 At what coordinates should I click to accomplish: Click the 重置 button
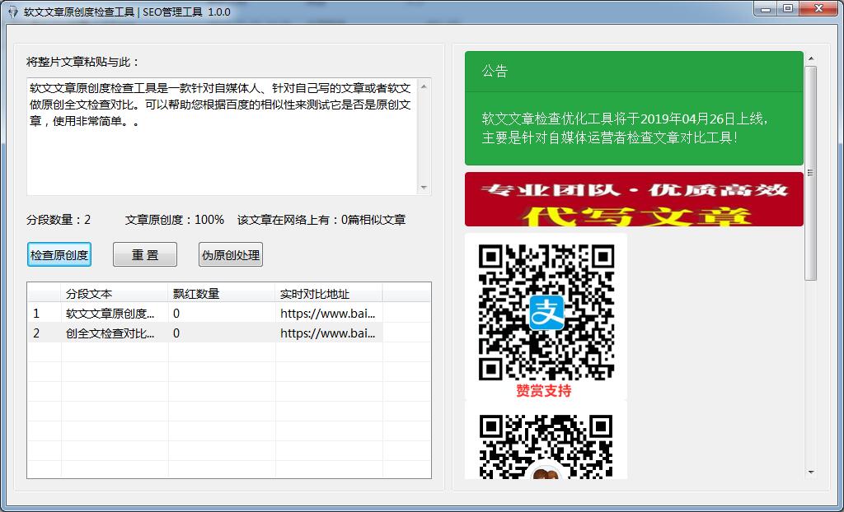pos(145,254)
